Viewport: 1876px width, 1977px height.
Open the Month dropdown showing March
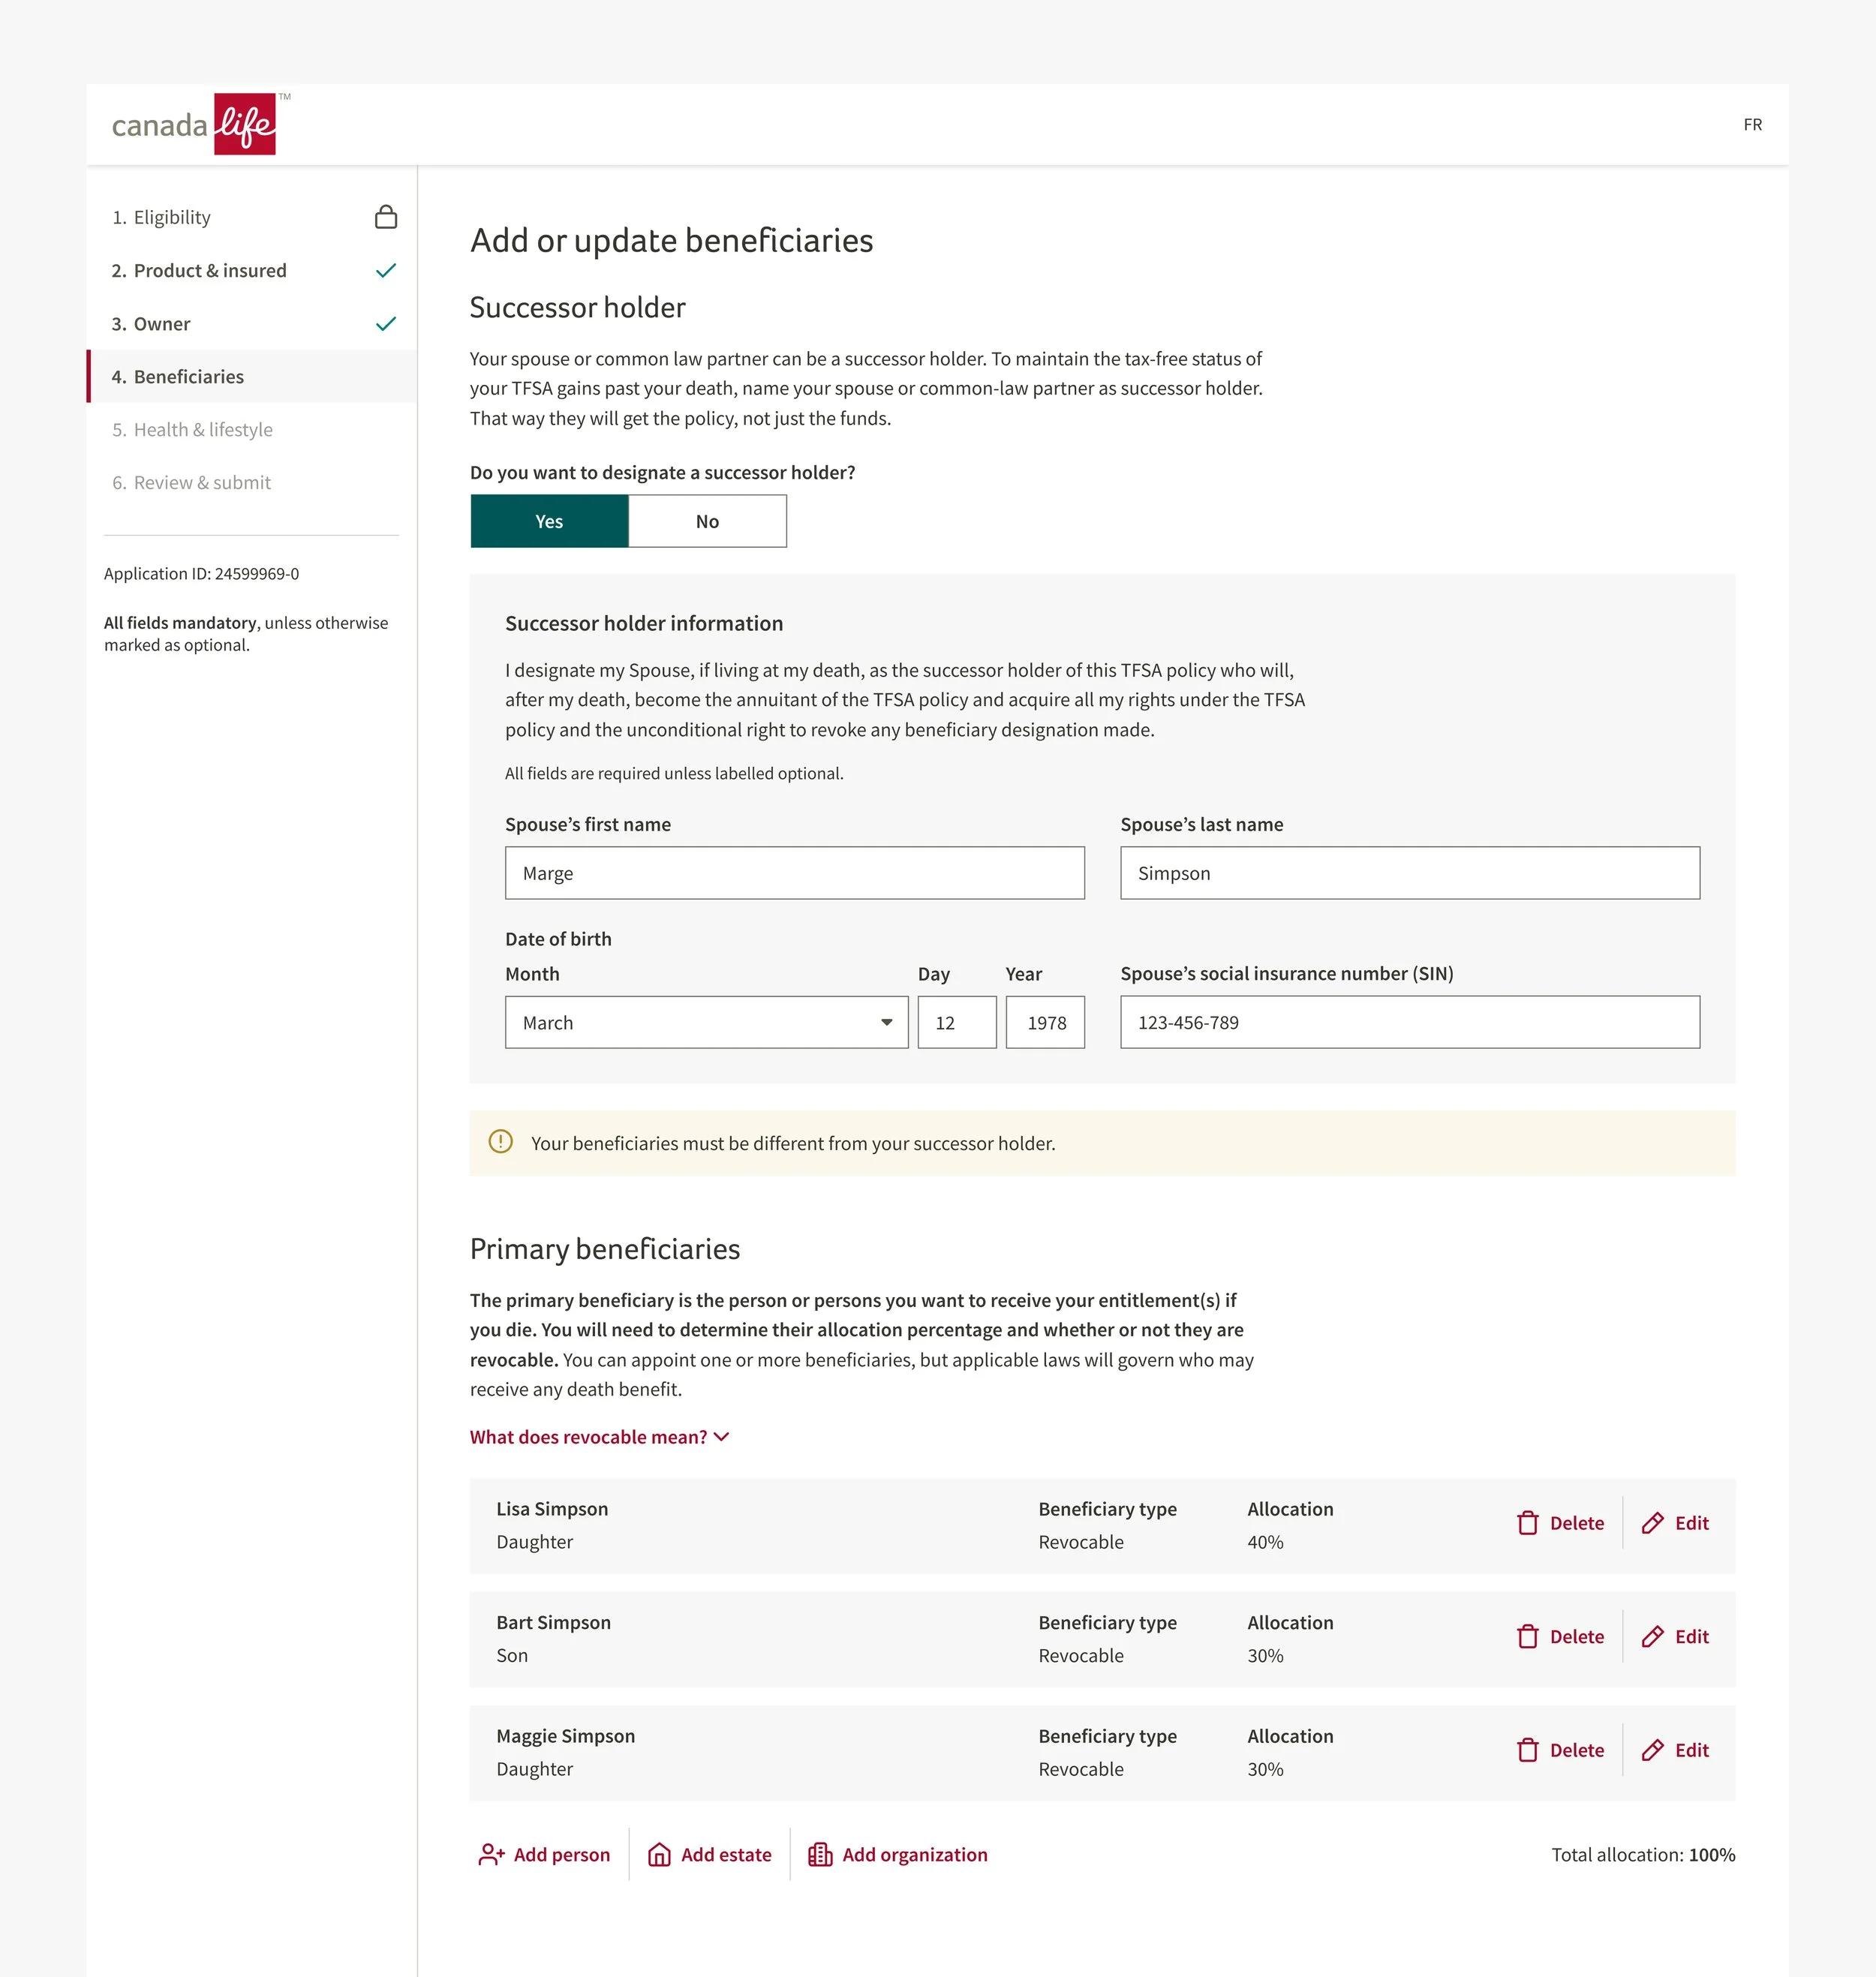point(706,1022)
